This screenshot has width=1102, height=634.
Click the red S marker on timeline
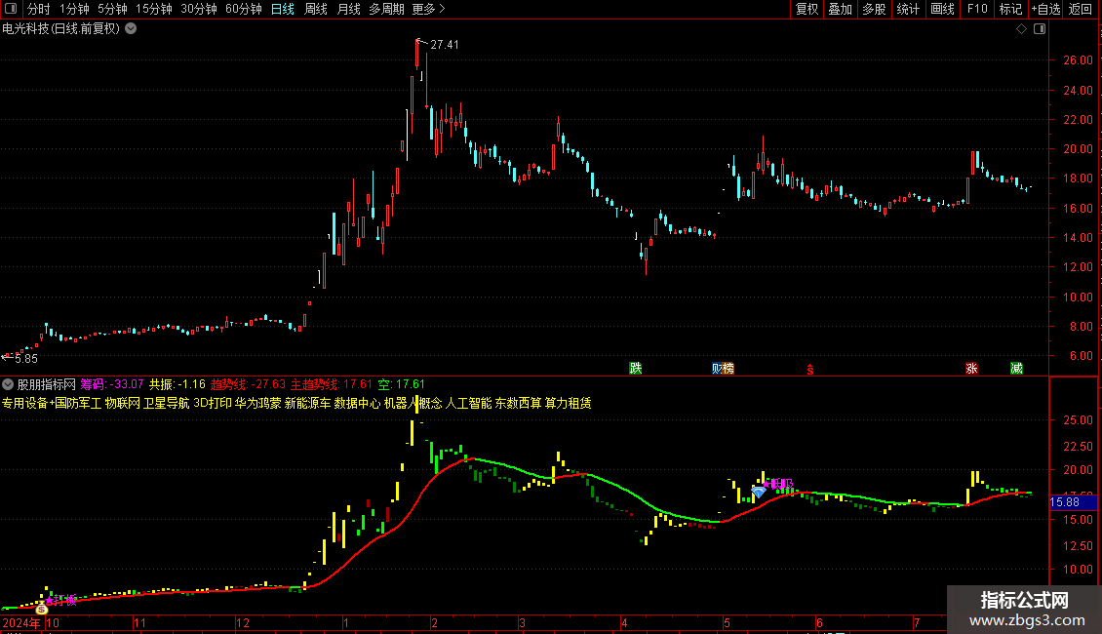click(x=810, y=370)
